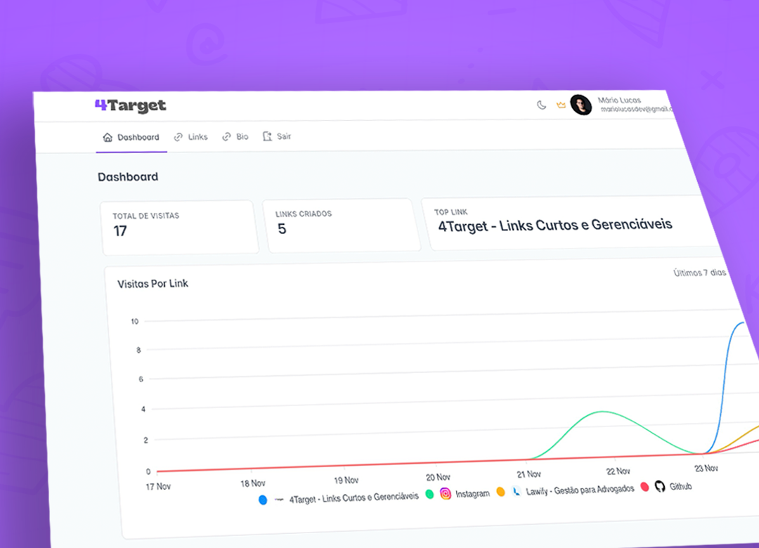Click the exit icon beside Sair
The width and height of the screenshot is (759, 548).
[x=267, y=136]
